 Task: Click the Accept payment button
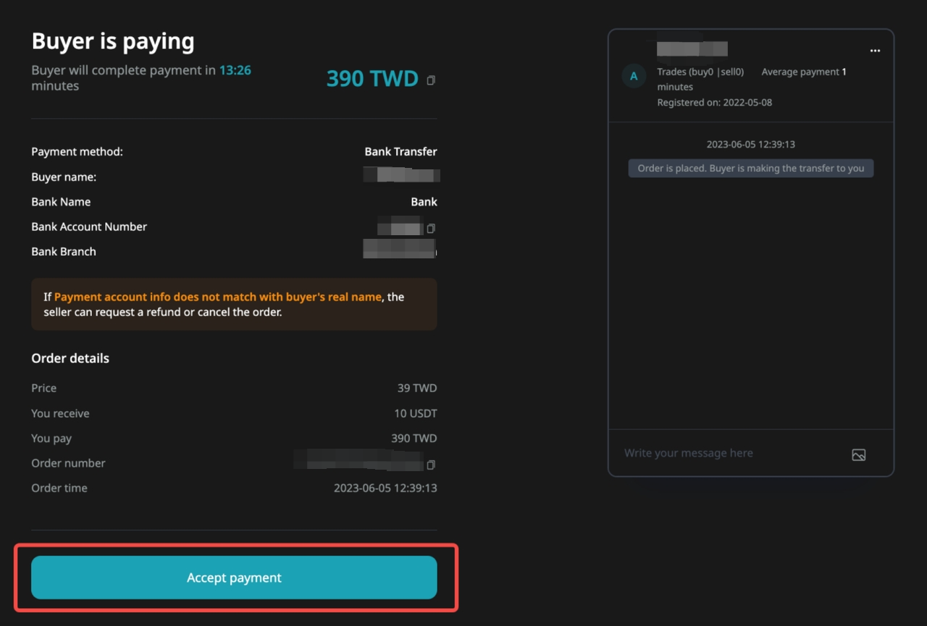point(234,578)
